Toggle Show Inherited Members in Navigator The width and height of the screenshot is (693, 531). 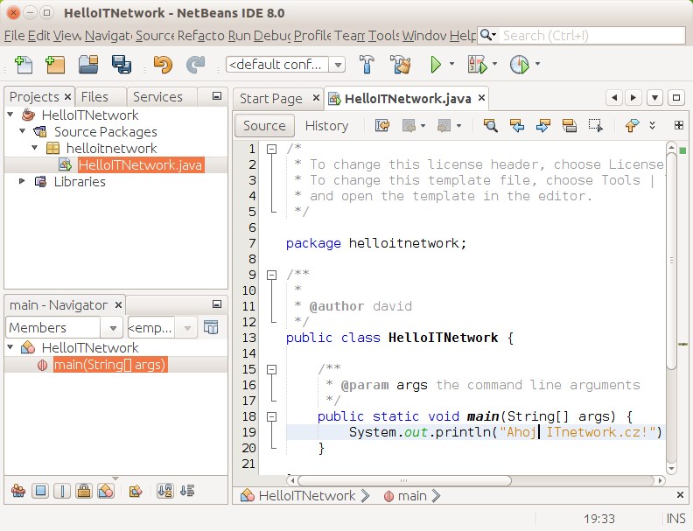click(18, 491)
